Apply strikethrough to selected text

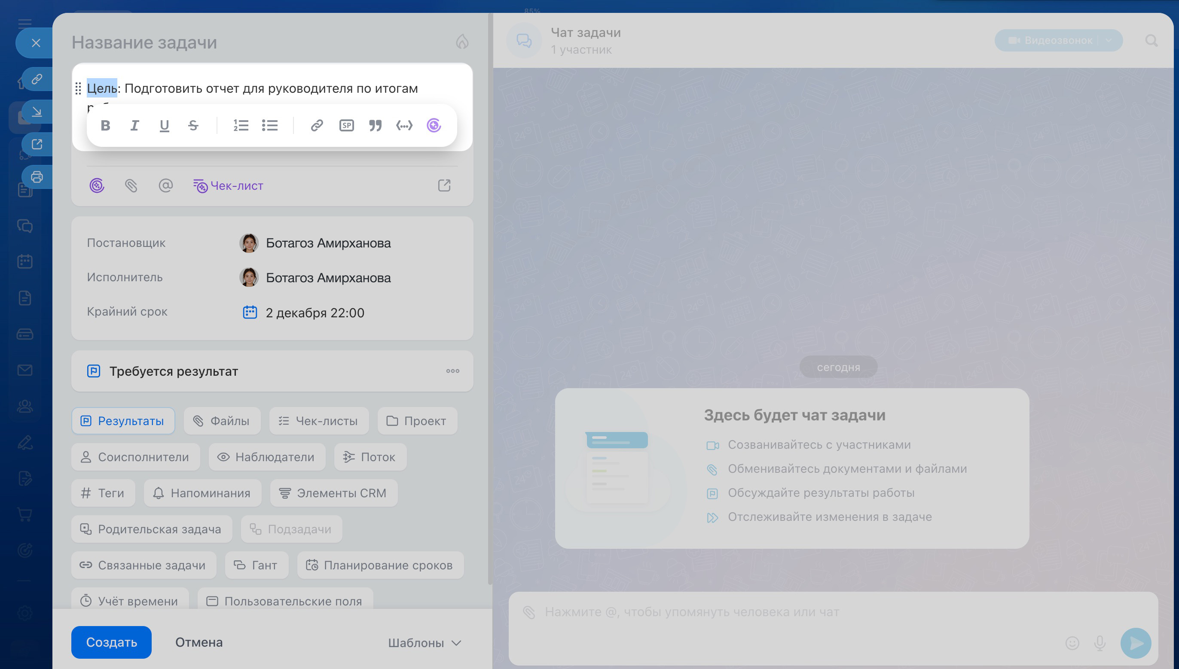pyautogui.click(x=193, y=125)
